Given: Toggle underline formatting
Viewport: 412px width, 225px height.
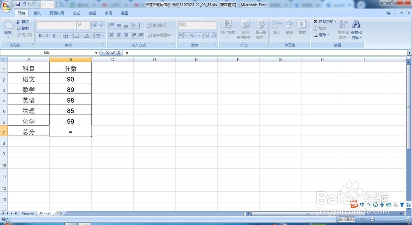Looking at the screenshot, I should click(54, 35).
